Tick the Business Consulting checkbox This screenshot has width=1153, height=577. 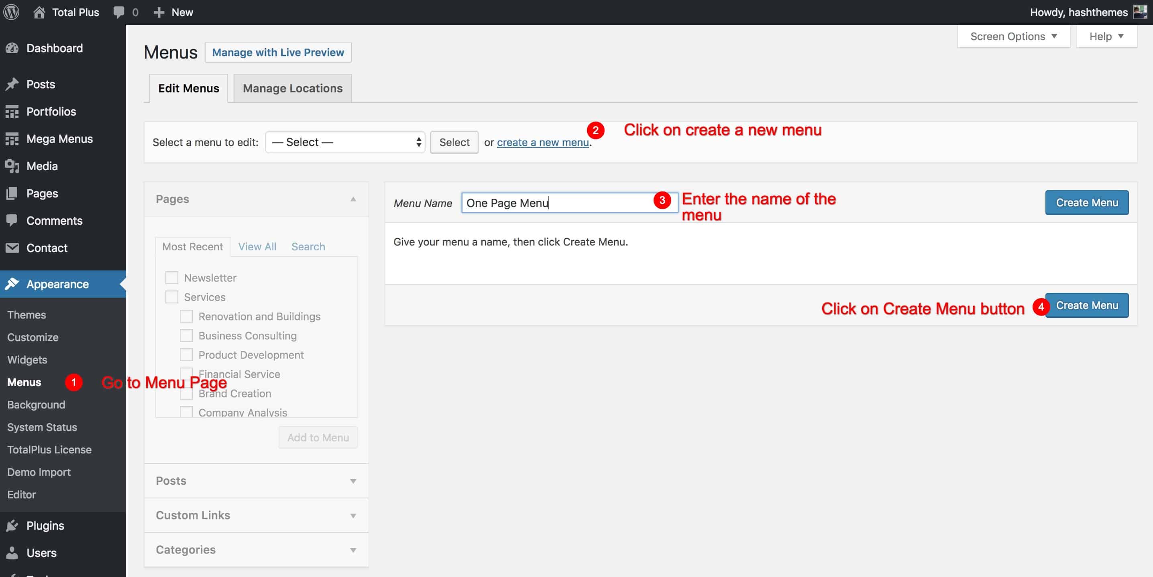[x=186, y=335]
